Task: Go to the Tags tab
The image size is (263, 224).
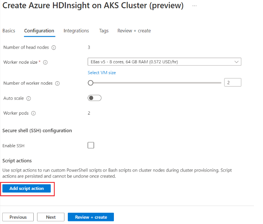Action: [104, 31]
